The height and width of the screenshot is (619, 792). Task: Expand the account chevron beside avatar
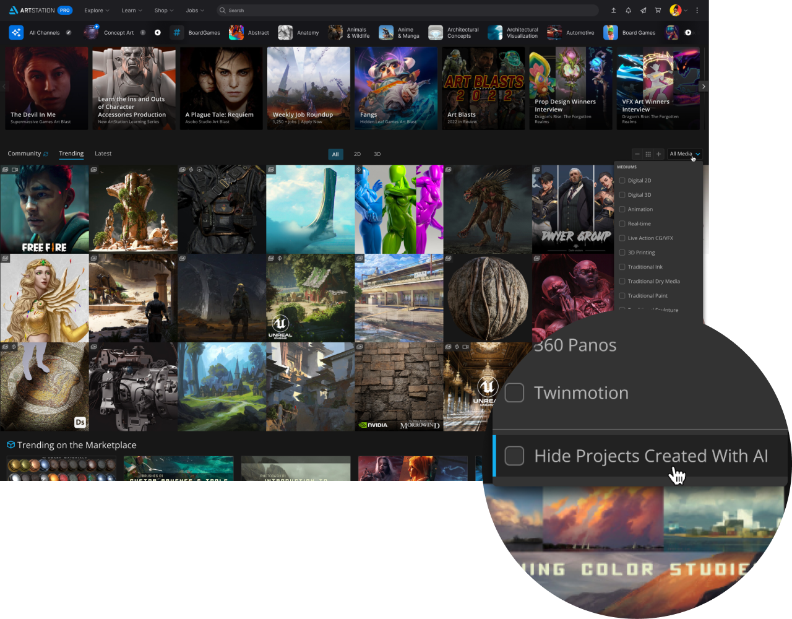coord(686,11)
